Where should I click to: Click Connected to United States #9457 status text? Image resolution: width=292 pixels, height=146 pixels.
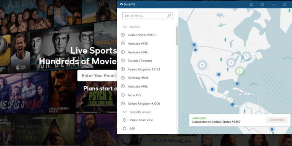click(216, 122)
